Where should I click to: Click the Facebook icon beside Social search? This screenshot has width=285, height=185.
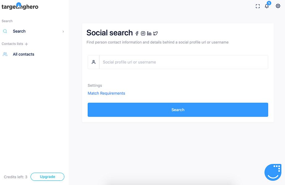pyautogui.click(x=137, y=33)
